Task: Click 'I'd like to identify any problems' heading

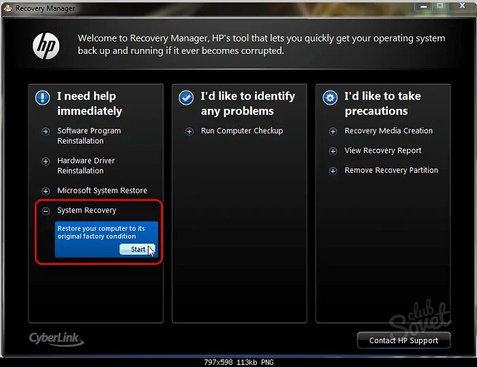Action: point(248,103)
